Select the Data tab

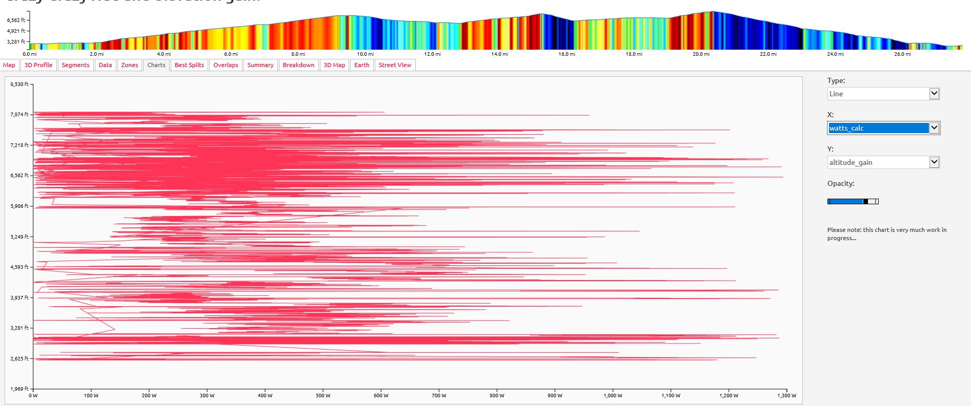pyautogui.click(x=105, y=65)
